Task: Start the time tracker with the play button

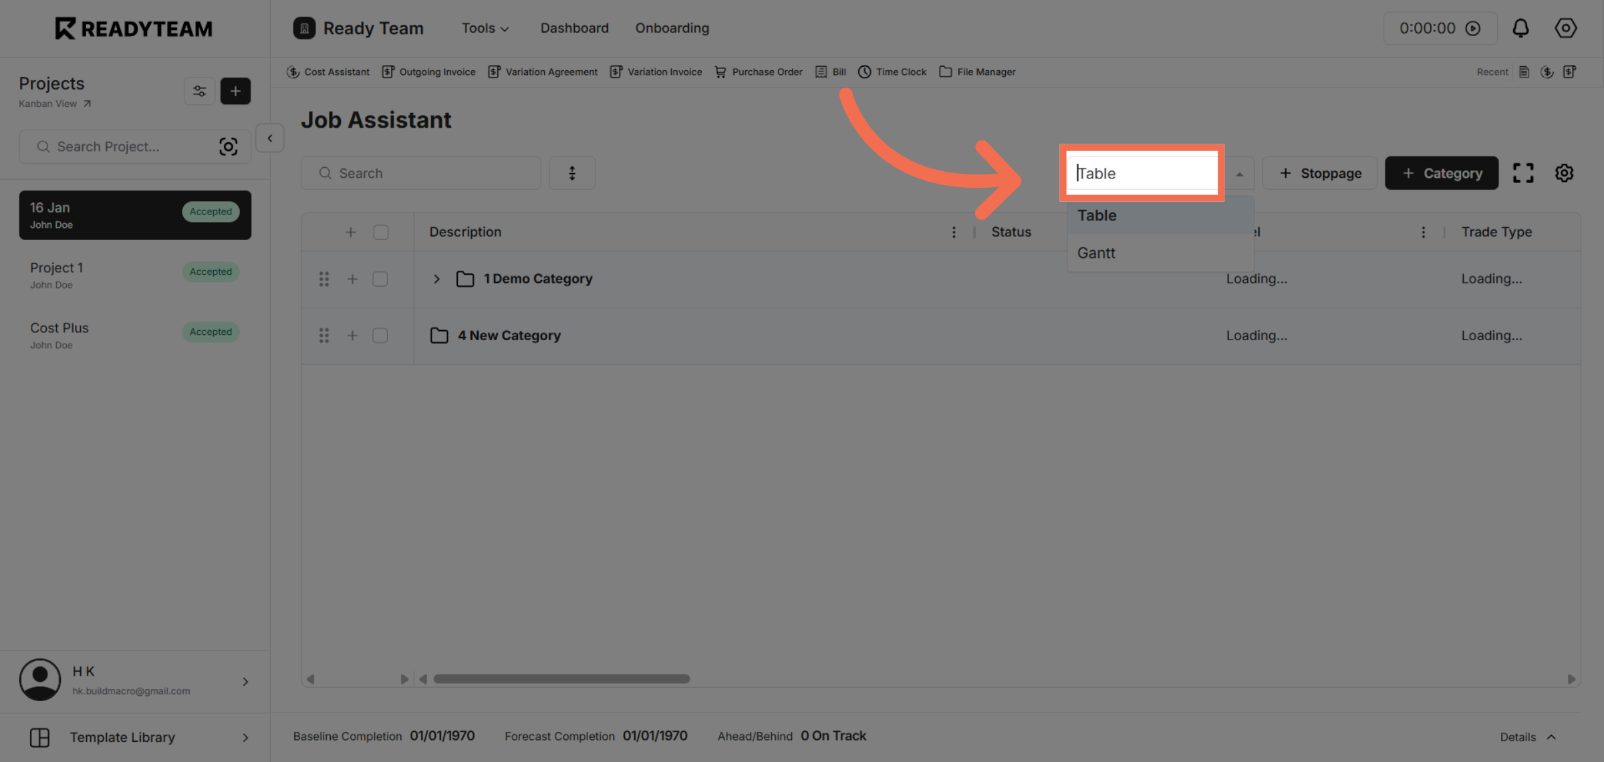Action: click(x=1474, y=28)
